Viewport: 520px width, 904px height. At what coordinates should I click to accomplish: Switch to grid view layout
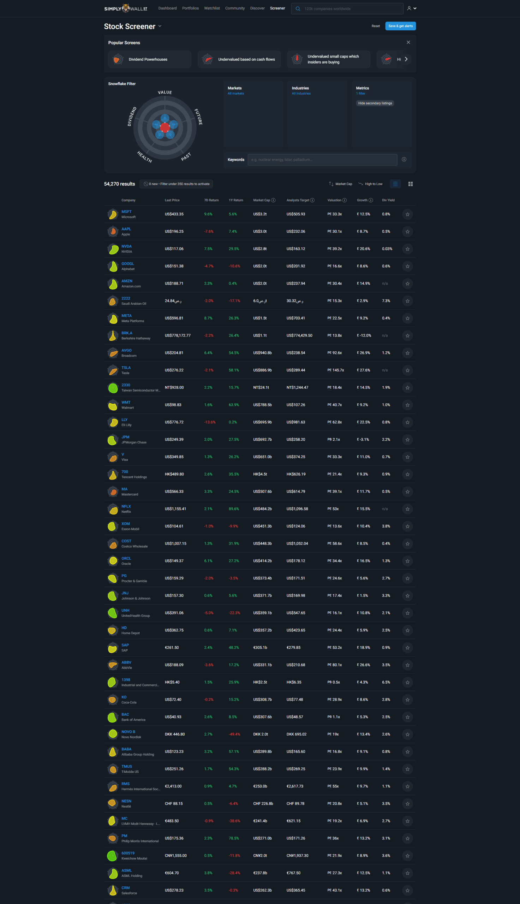(x=410, y=184)
